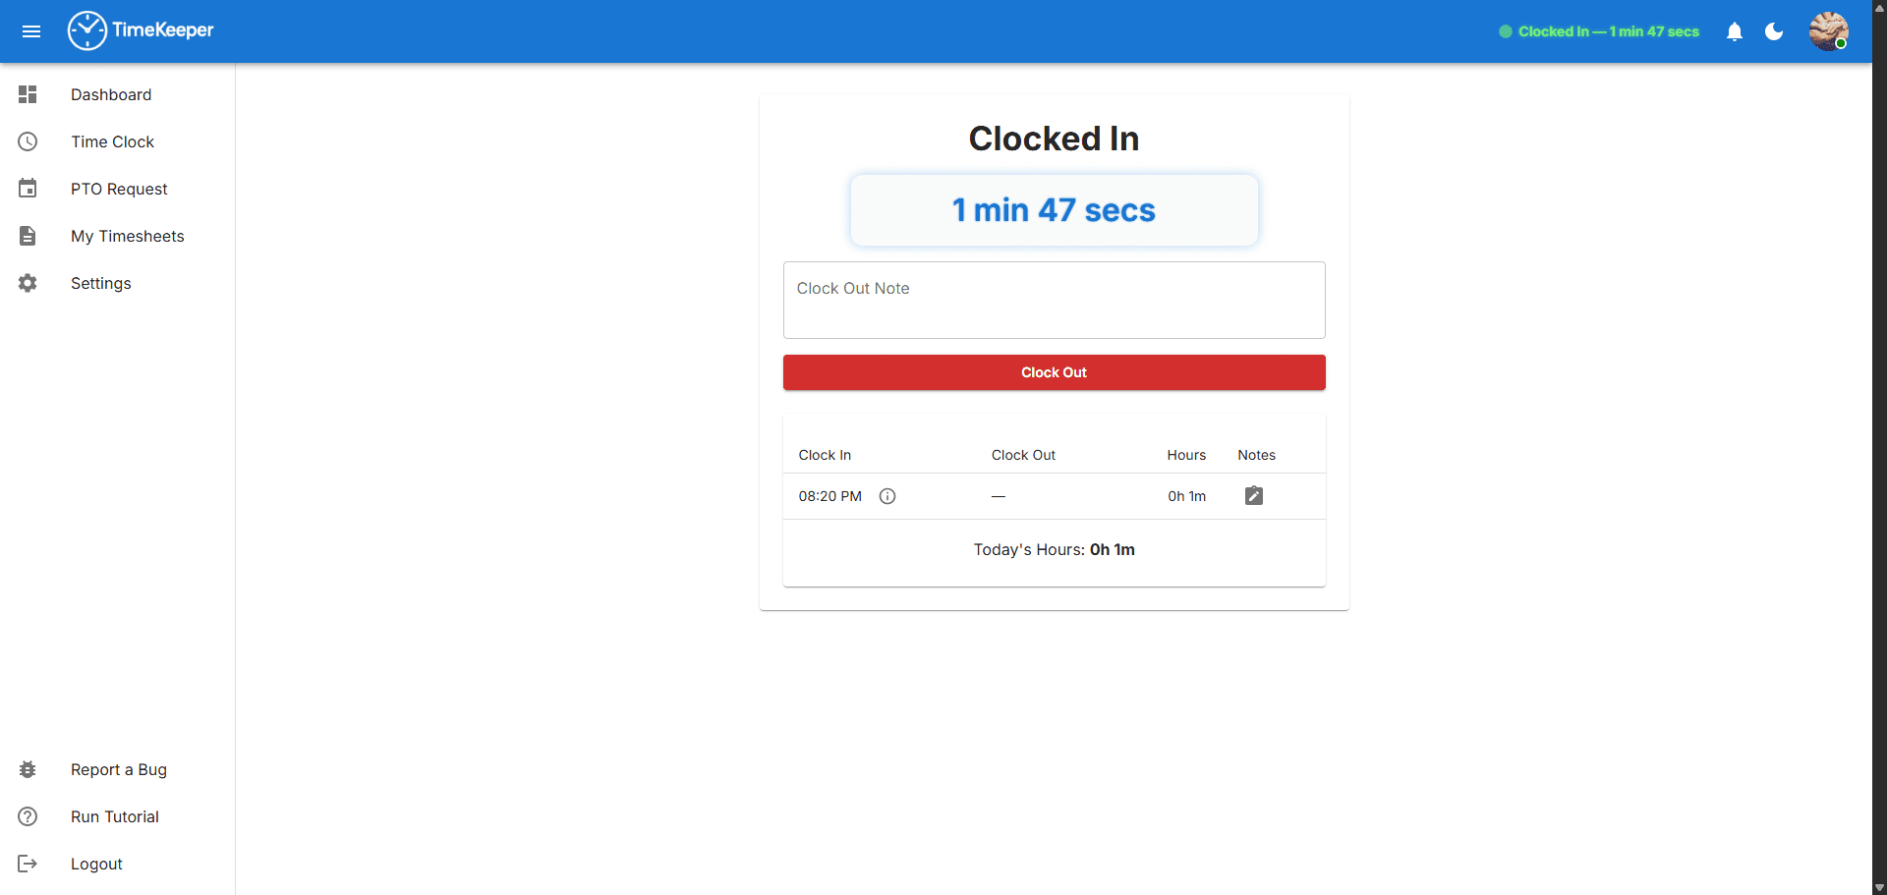The width and height of the screenshot is (1887, 895).
Task: Open notifications bell
Action: tap(1735, 31)
